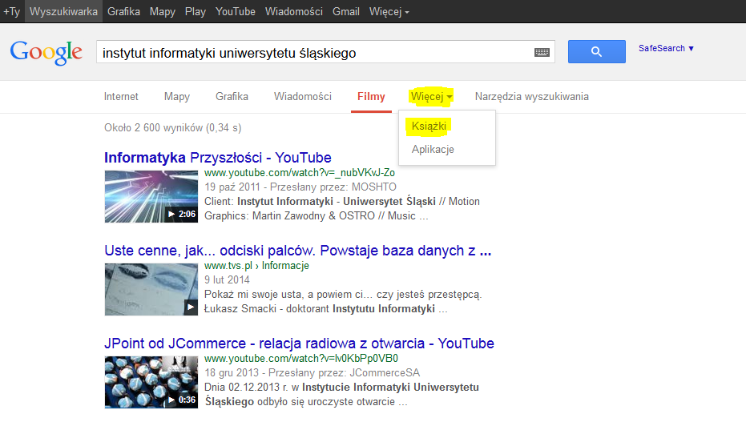Click the Około 2 600 wyników count text

(x=173, y=128)
